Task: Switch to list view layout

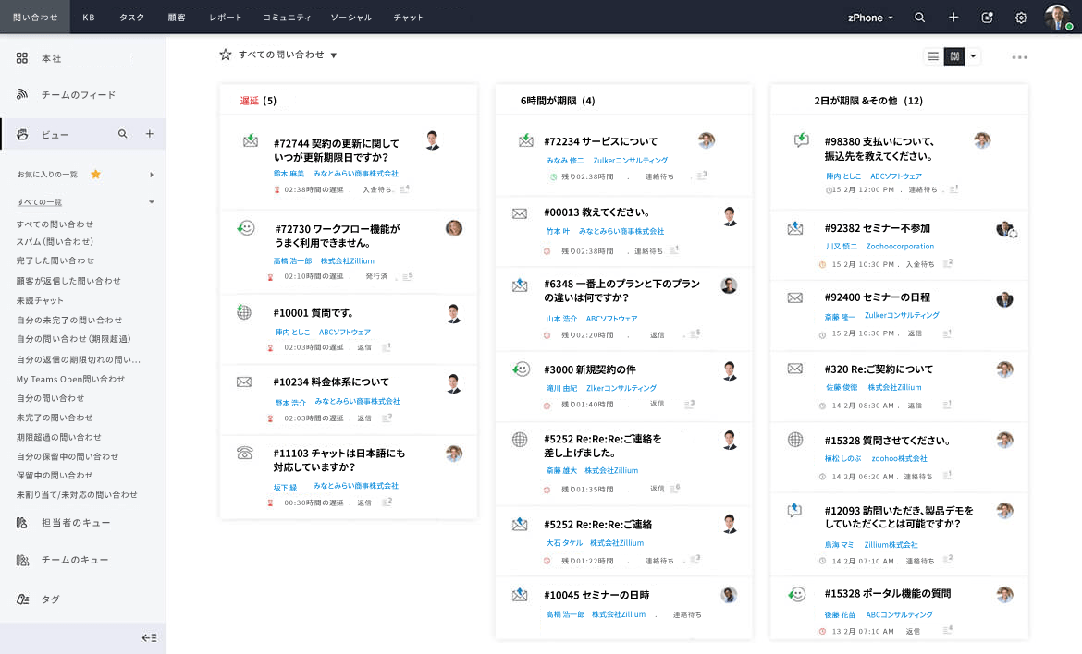Action: point(933,56)
